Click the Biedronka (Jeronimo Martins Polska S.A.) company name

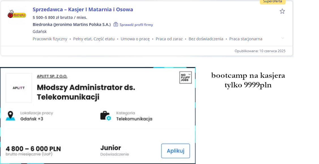pyautogui.click(x=72, y=25)
